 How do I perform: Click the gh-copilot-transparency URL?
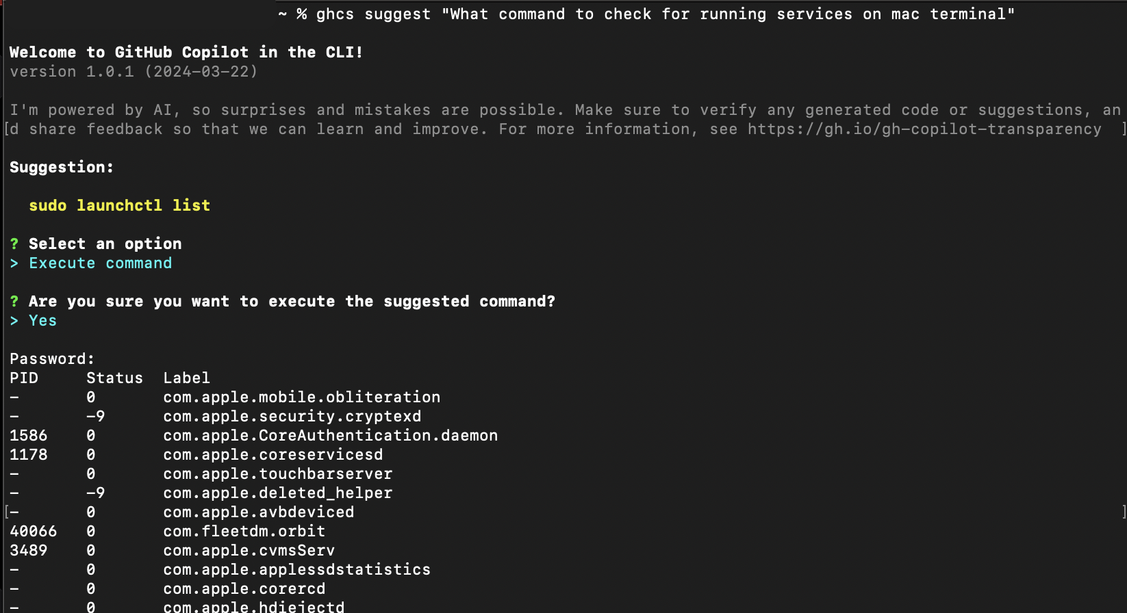click(x=924, y=129)
